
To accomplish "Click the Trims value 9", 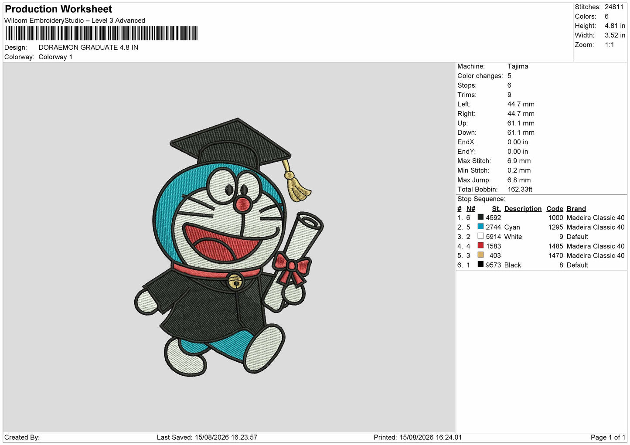I will point(509,95).
